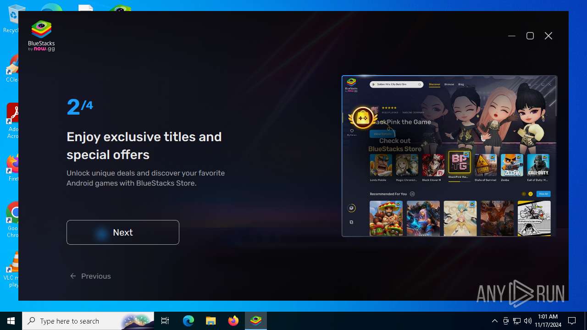
Task: Open File Explorer from the taskbar
Action: pos(210,321)
